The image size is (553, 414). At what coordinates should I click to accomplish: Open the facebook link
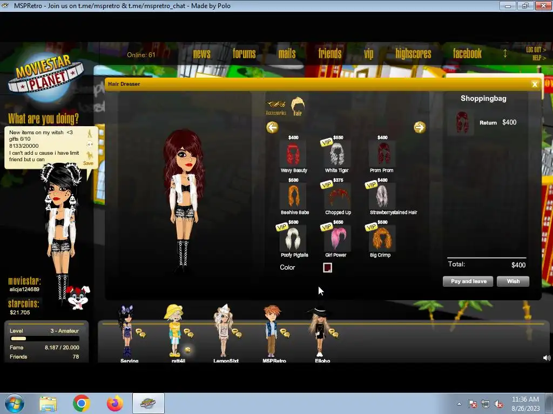(467, 53)
